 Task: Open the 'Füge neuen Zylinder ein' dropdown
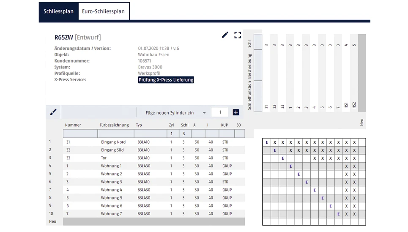205,113
